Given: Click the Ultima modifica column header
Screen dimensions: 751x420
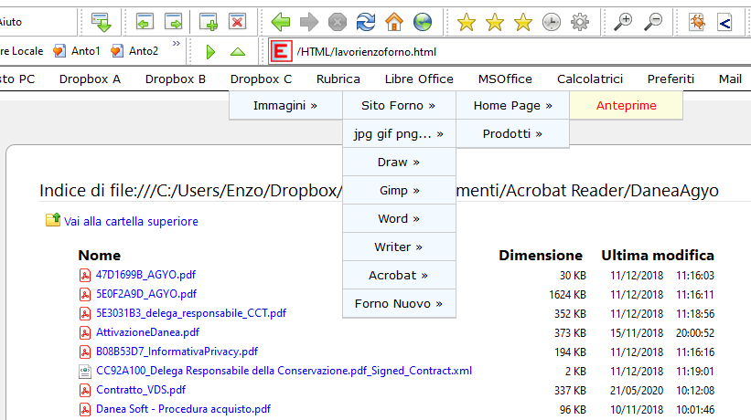Looking at the screenshot, I should (x=658, y=255).
